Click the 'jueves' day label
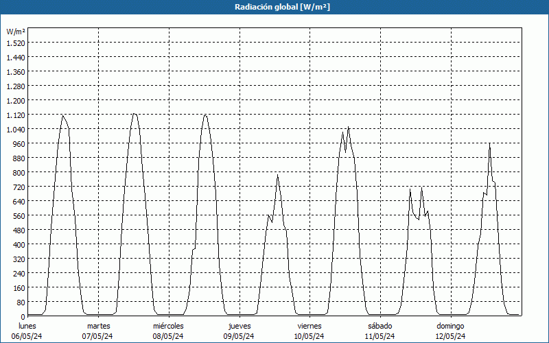 (240, 326)
